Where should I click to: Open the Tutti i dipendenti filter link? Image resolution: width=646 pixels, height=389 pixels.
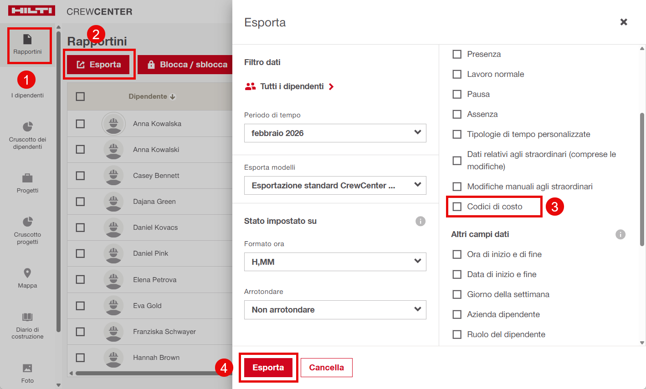292,86
